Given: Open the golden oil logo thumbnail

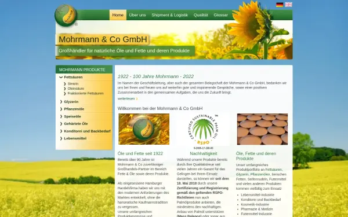Looking at the screenshot, I should pyautogui.click(x=144, y=129).
